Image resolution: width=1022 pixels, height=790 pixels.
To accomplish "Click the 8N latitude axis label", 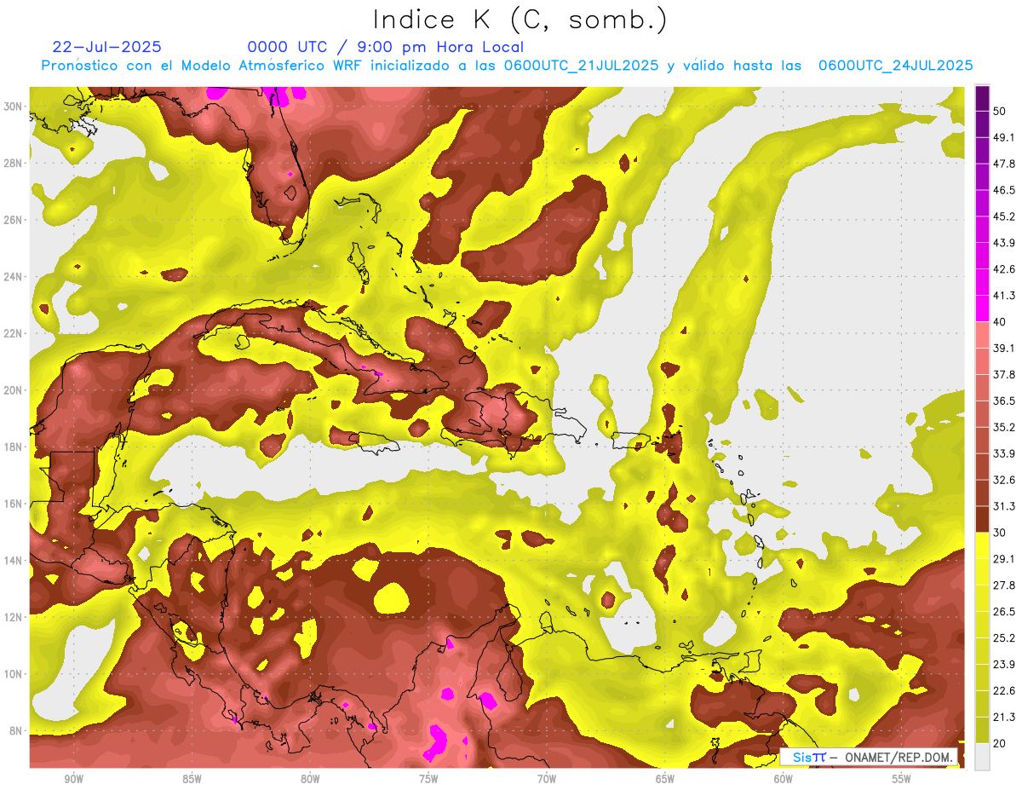I will 17,730.
